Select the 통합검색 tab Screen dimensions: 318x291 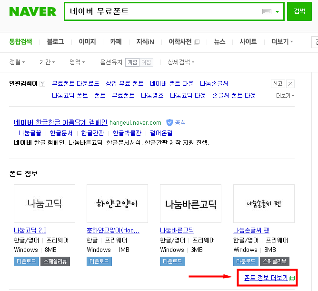point(20,41)
